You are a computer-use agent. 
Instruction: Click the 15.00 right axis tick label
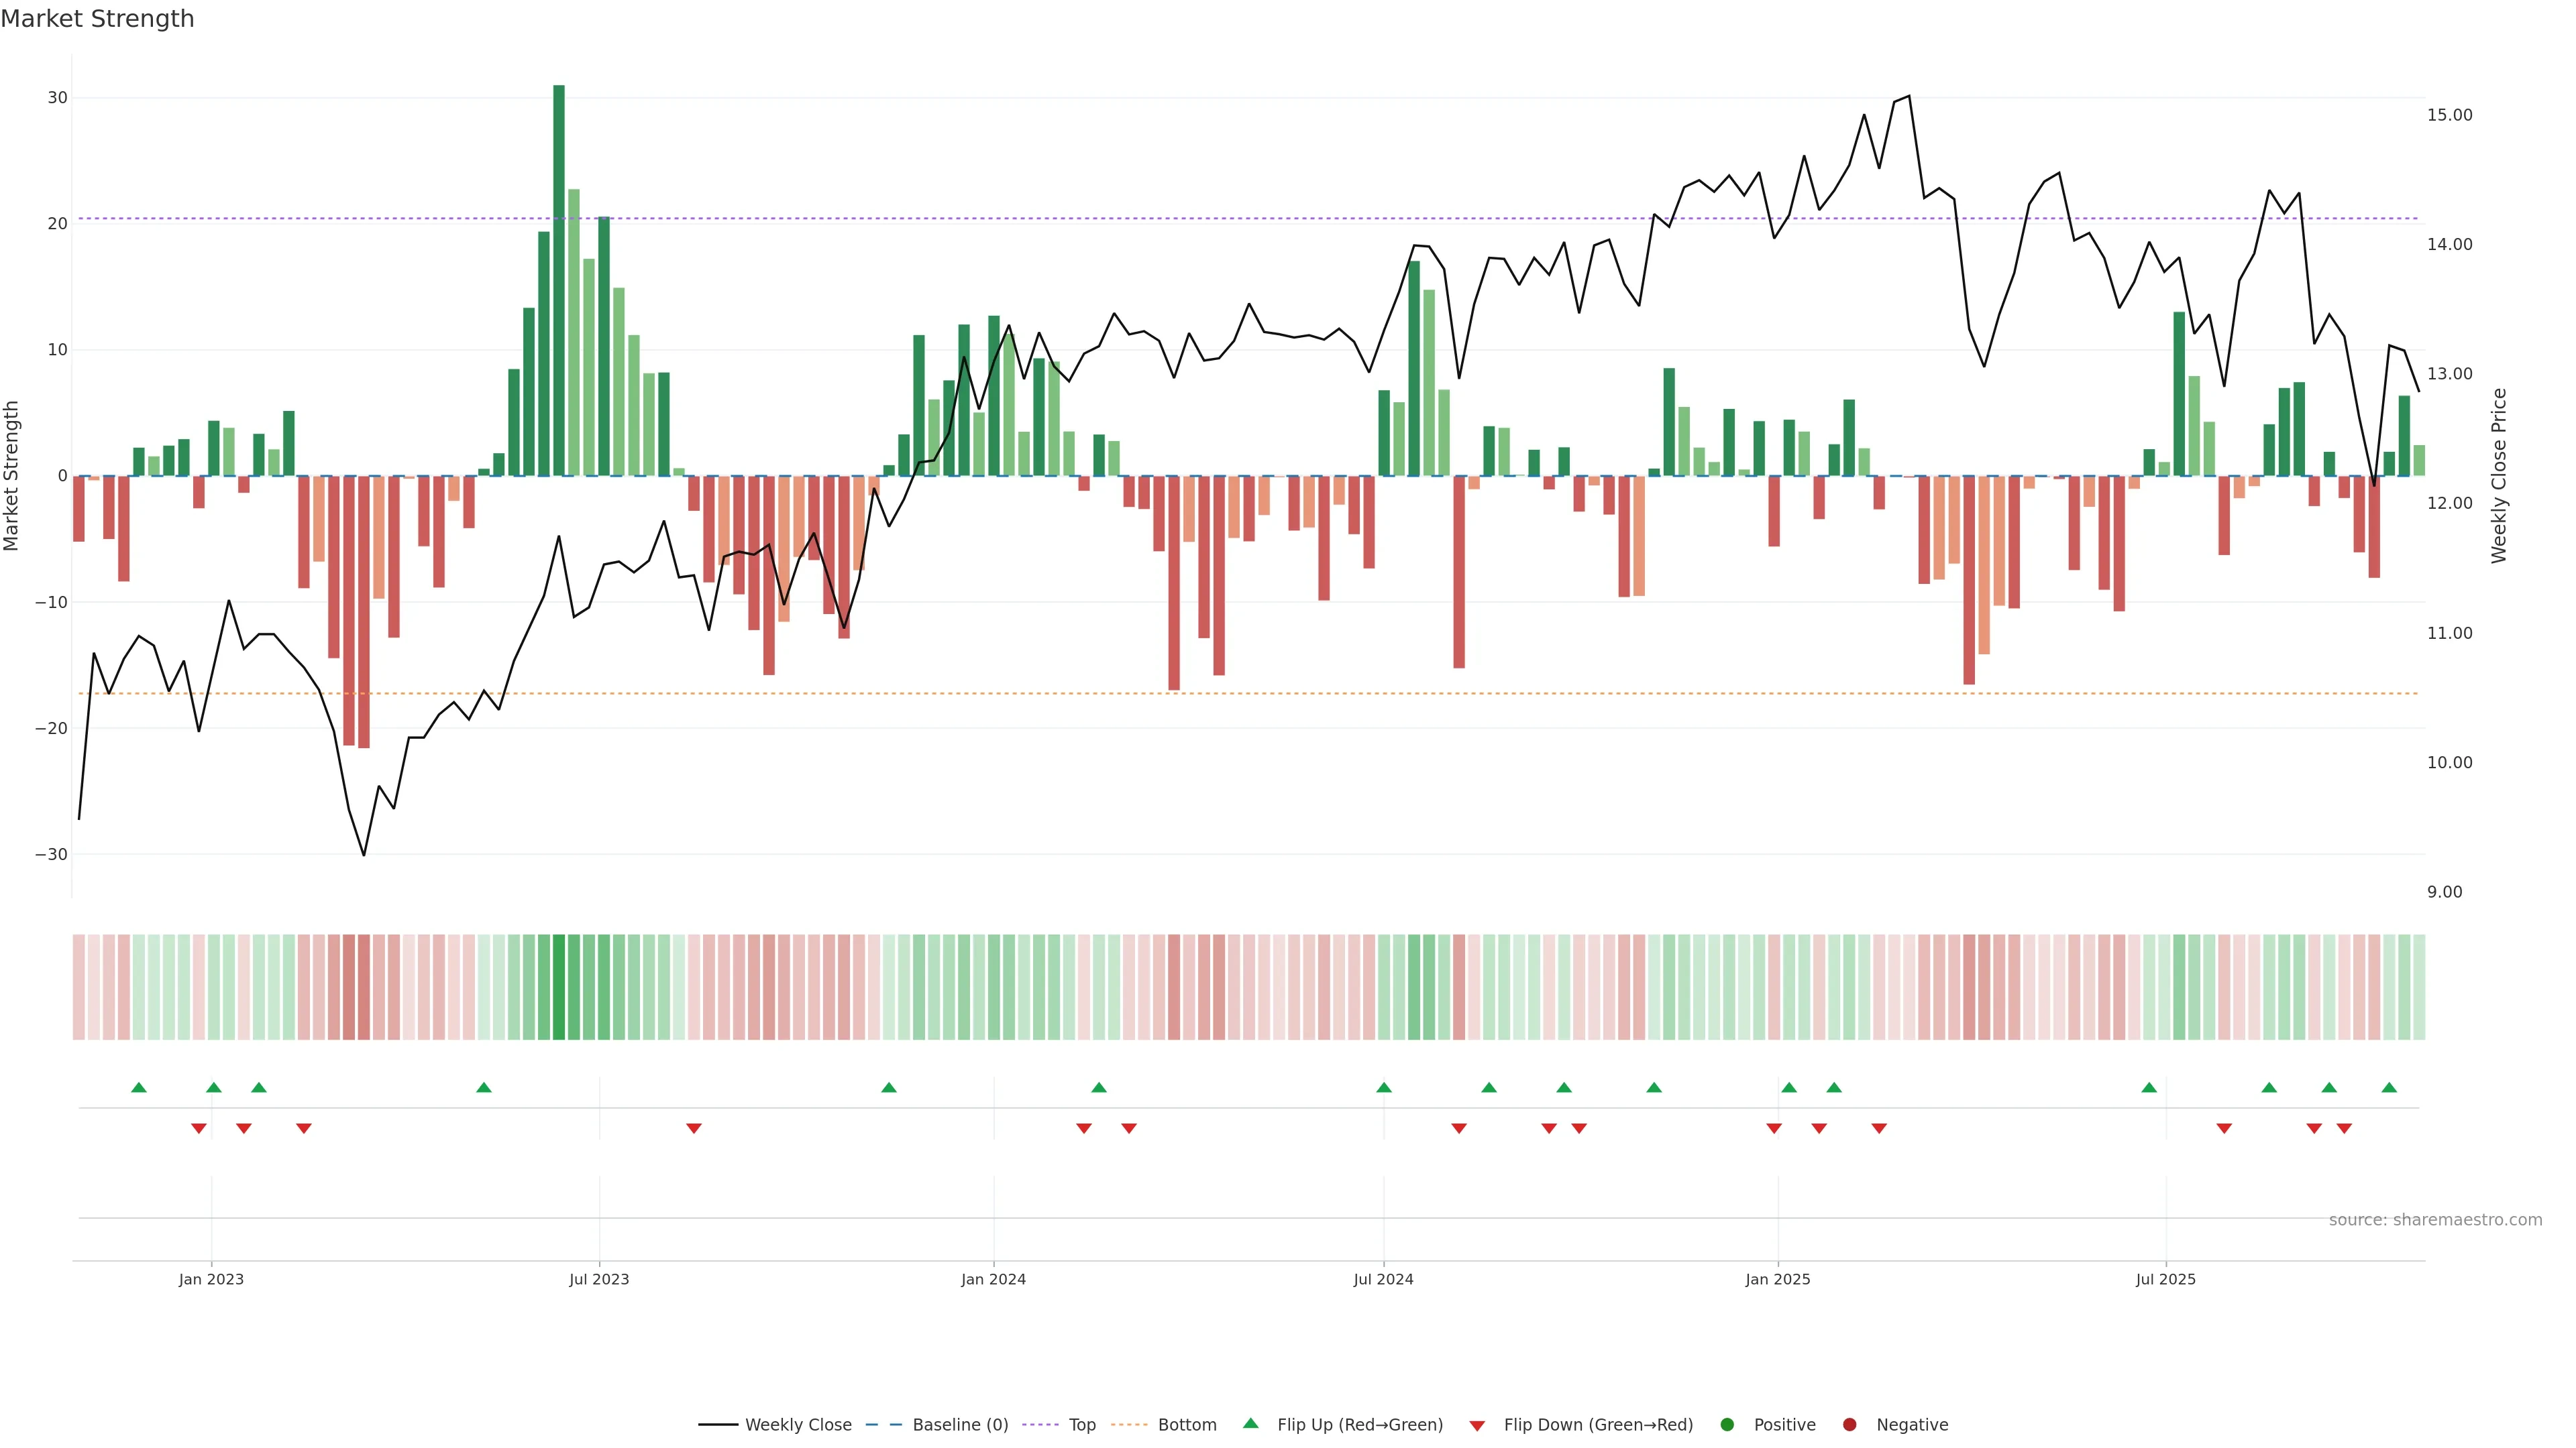pyautogui.click(x=2449, y=115)
